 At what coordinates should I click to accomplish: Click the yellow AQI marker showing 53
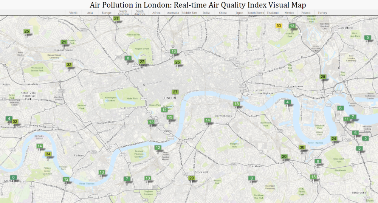(279, 26)
